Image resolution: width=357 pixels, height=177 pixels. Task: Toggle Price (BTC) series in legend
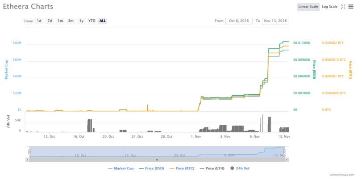pyautogui.click(x=182, y=169)
